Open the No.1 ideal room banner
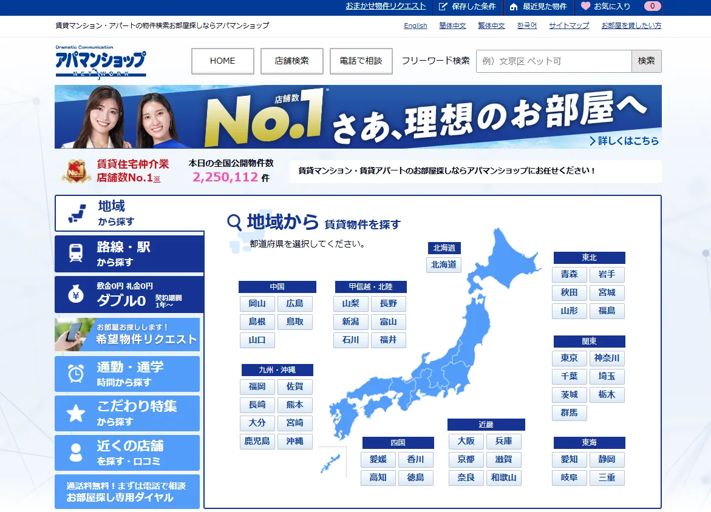The image size is (711, 512). [x=358, y=117]
